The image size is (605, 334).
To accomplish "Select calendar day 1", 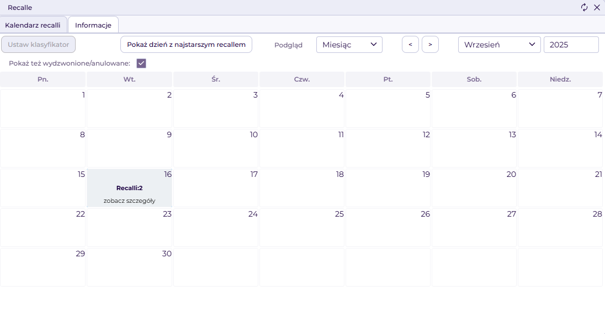I will 43,109.
